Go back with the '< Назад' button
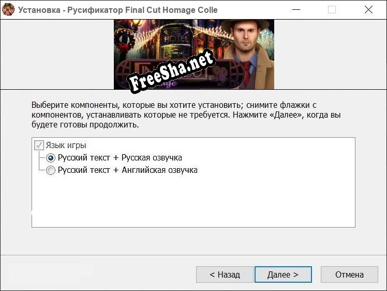This screenshot has height=291, width=387. (225, 274)
